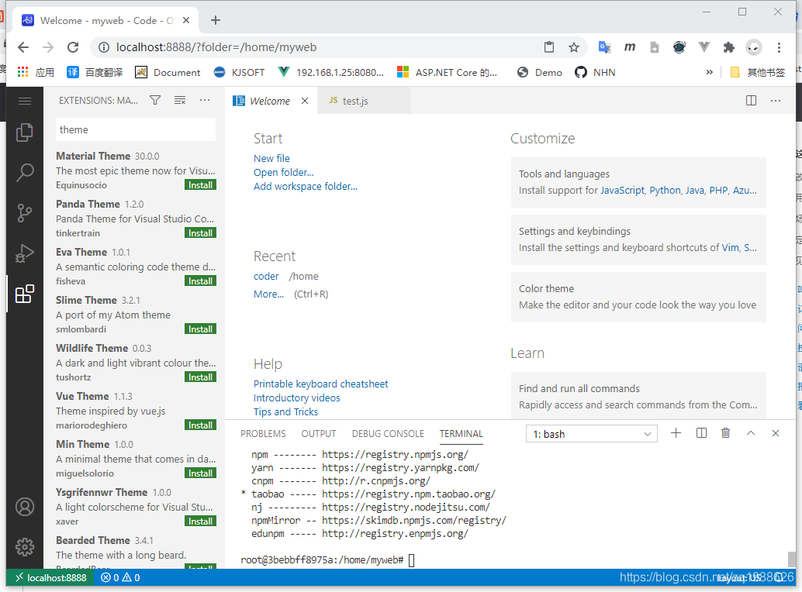Screen dimensions: 802x592
Task: Maximize the terminal panel size
Action: 750,433
